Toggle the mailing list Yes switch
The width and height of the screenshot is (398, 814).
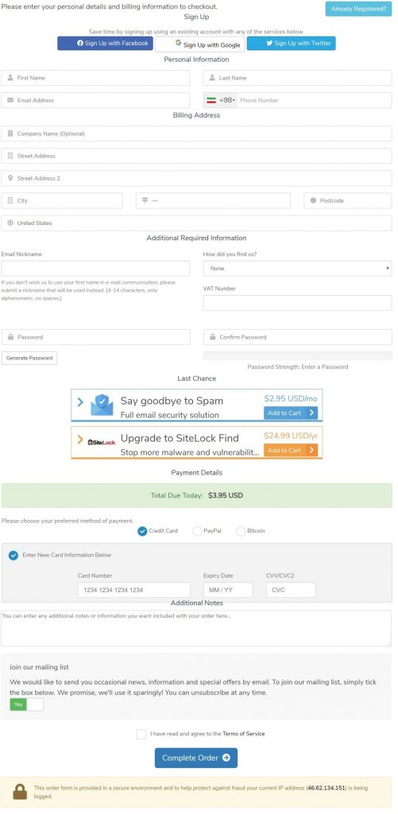[x=26, y=704]
